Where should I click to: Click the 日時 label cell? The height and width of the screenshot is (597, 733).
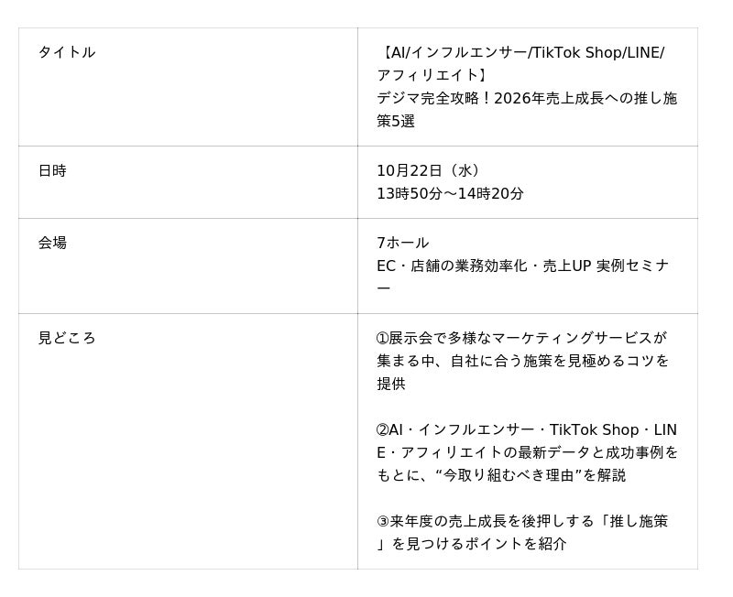coord(52,170)
